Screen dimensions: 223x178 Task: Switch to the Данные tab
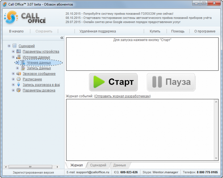120,165
